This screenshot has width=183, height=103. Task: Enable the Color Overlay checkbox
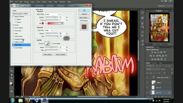(13, 36)
